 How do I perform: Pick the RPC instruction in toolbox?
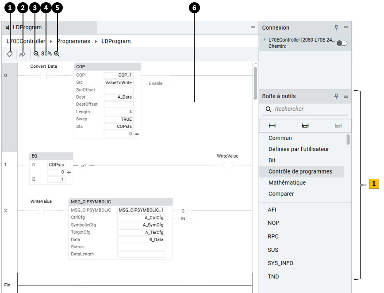click(x=273, y=236)
